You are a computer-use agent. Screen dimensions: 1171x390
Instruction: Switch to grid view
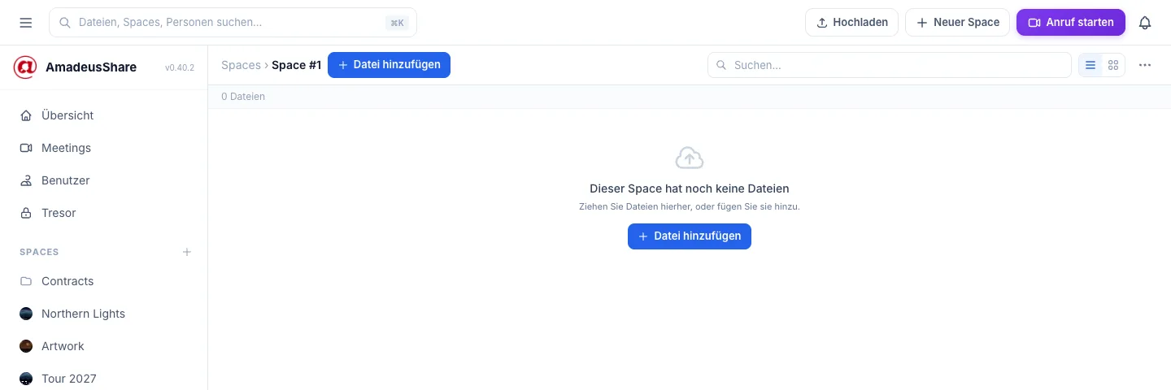point(1113,65)
